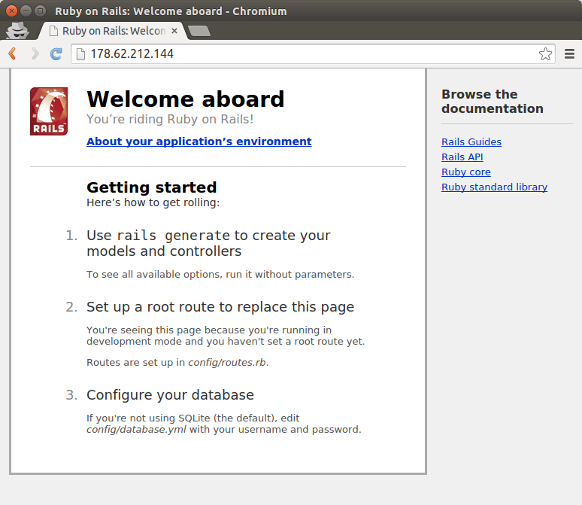Click the incognito spy icon
The image size is (582, 505).
coord(17,30)
